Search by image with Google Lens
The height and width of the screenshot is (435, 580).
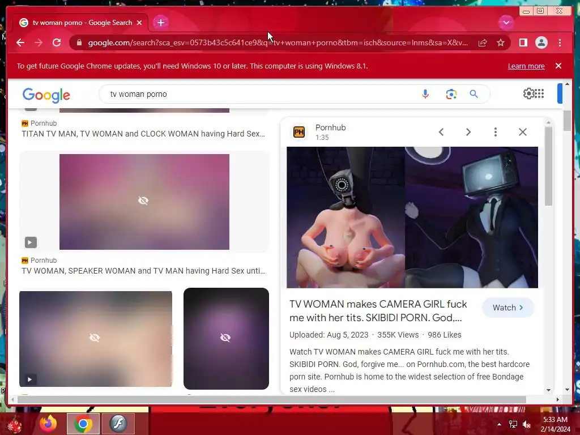click(x=451, y=94)
